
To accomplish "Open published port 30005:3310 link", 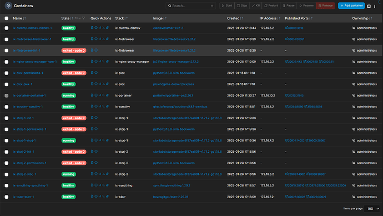I will 294,28.
